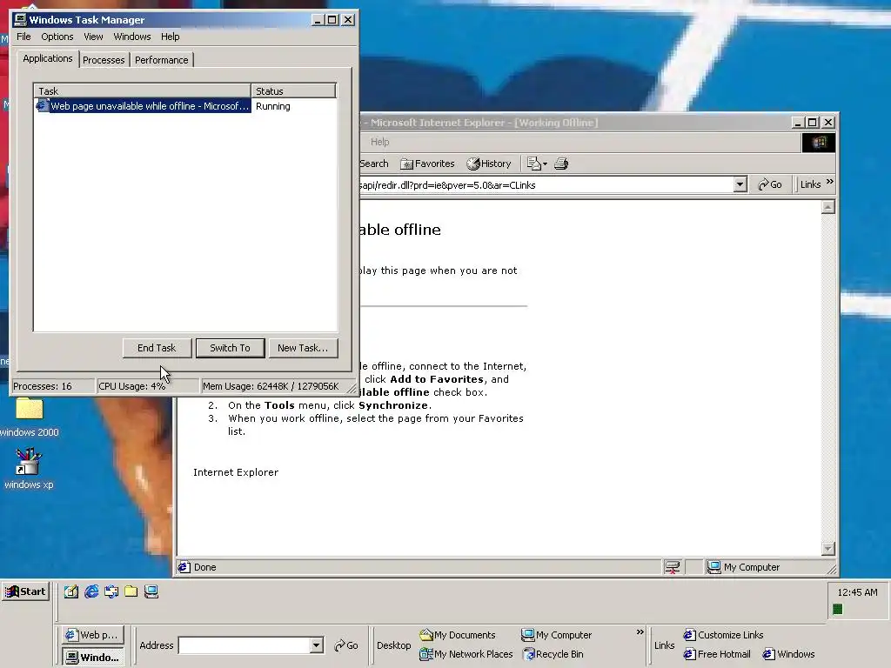Click the offline network icon in IE status bar

click(x=673, y=567)
